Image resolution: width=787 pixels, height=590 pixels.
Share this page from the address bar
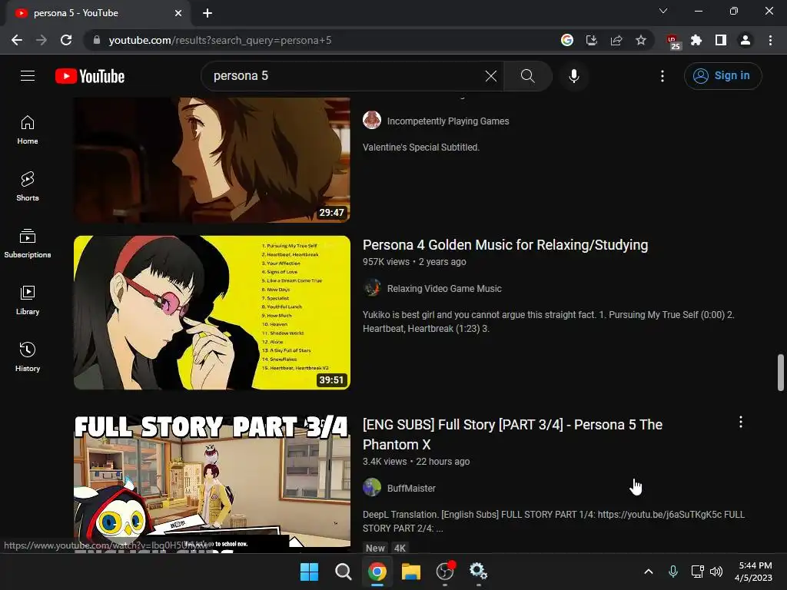coord(616,40)
